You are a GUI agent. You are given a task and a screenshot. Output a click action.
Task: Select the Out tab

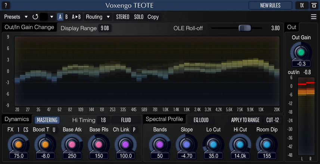click(x=292, y=27)
